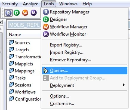Screen dimensions: 130x110
Task: Click the Mapplets folder icon
Action: [11, 64]
